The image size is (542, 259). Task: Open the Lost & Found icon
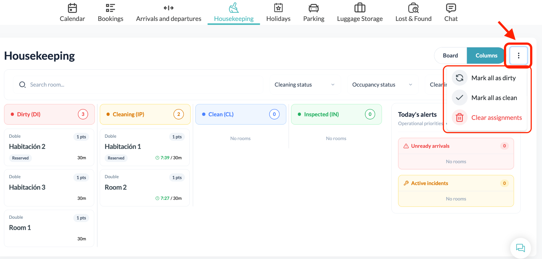[413, 8]
